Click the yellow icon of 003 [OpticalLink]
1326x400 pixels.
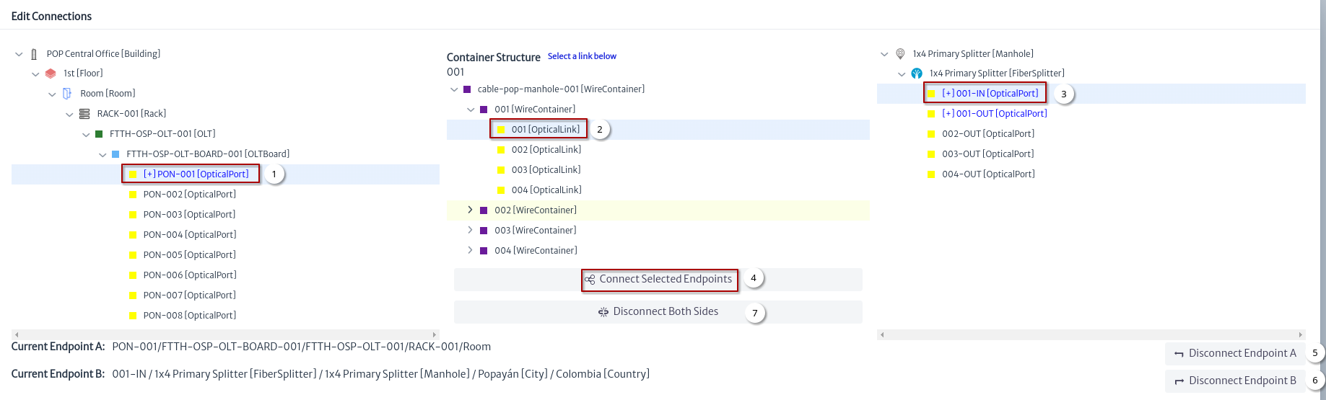click(501, 170)
